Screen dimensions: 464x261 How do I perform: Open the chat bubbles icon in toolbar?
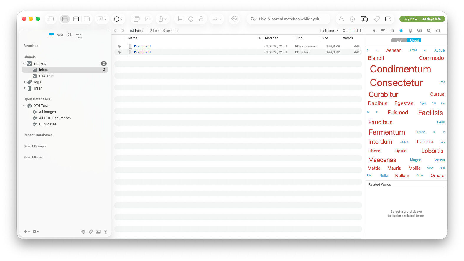(x=364, y=19)
